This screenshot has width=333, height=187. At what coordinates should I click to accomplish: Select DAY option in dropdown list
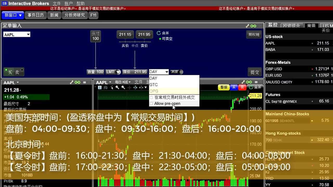point(174,78)
